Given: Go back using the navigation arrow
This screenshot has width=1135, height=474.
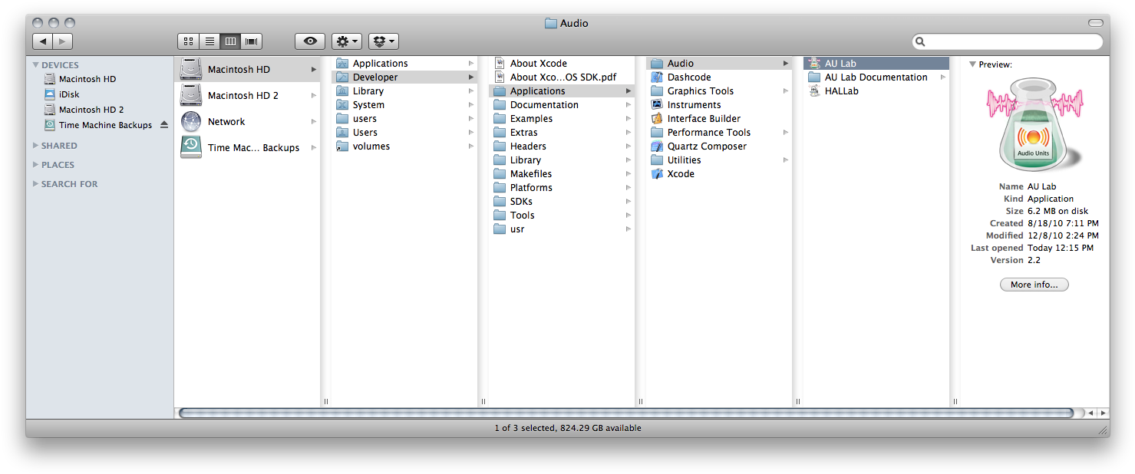Looking at the screenshot, I should 44,41.
